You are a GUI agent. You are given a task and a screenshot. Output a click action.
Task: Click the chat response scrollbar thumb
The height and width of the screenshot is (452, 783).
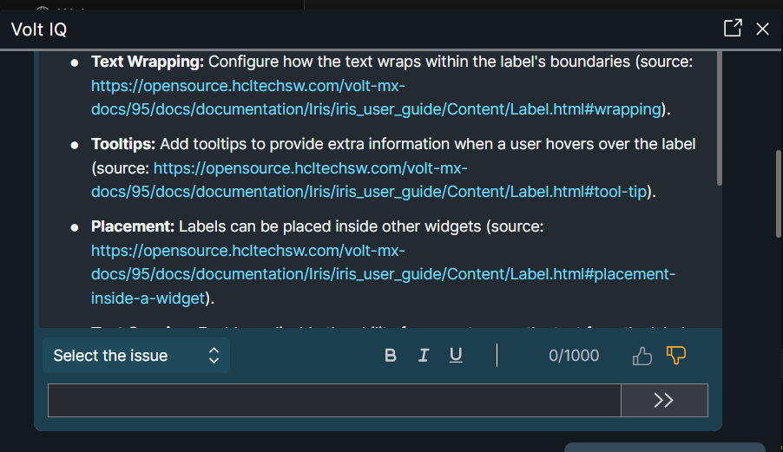[719, 118]
